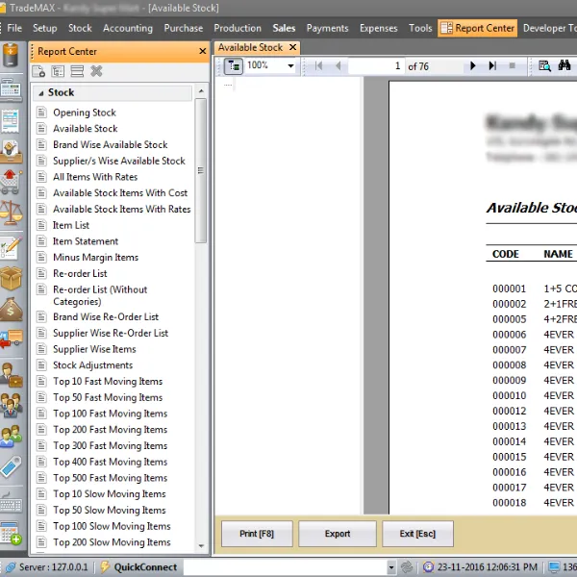Close the Report Center panel
The width and height of the screenshot is (577, 577).
pyautogui.click(x=202, y=51)
